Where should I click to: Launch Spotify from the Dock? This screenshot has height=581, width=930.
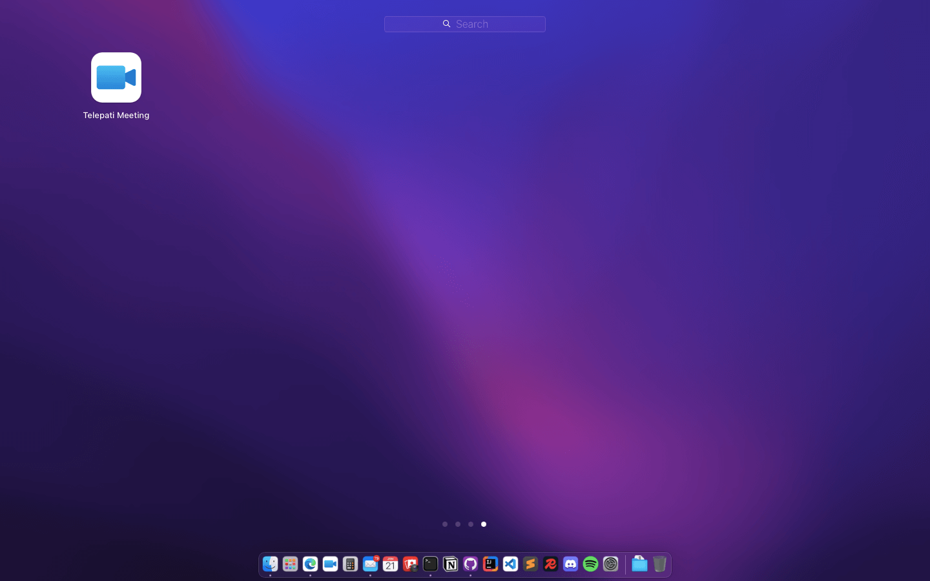tap(590, 564)
